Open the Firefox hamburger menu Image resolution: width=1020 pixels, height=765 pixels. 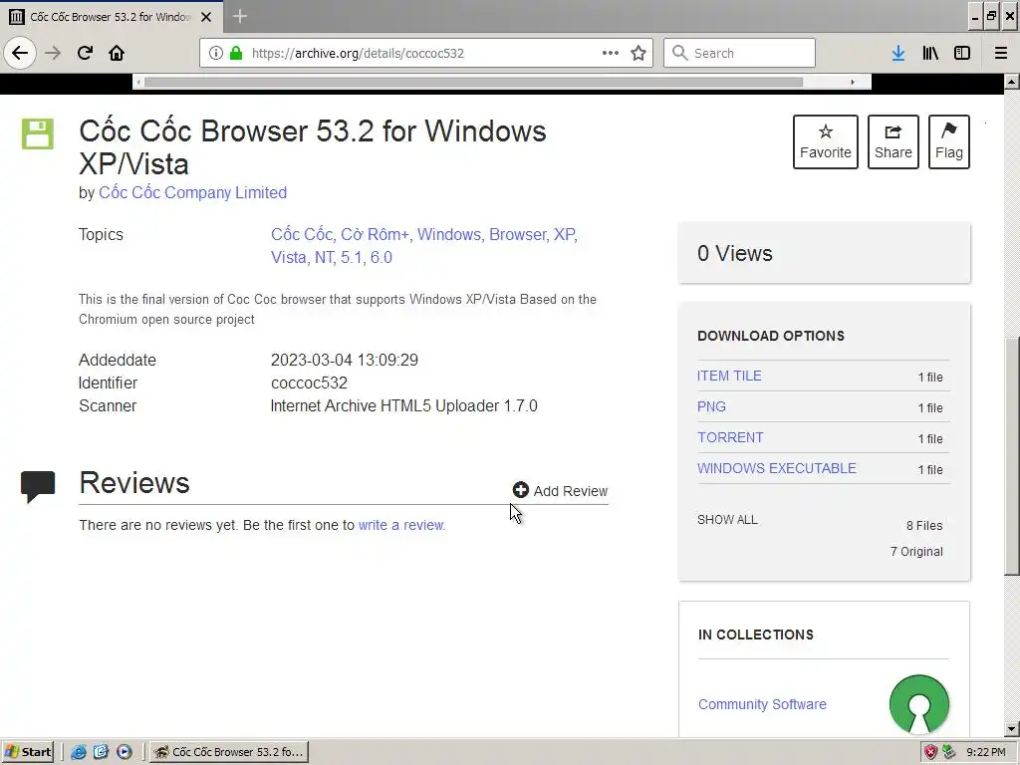click(x=1001, y=53)
